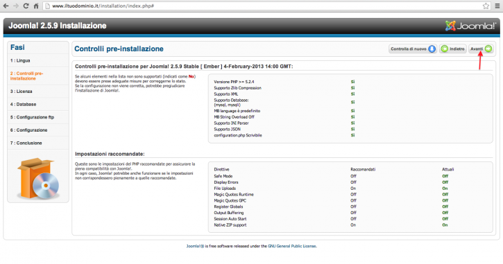Select step 7 : Conclusione
This screenshot has width=503, height=264.
click(x=26, y=143)
